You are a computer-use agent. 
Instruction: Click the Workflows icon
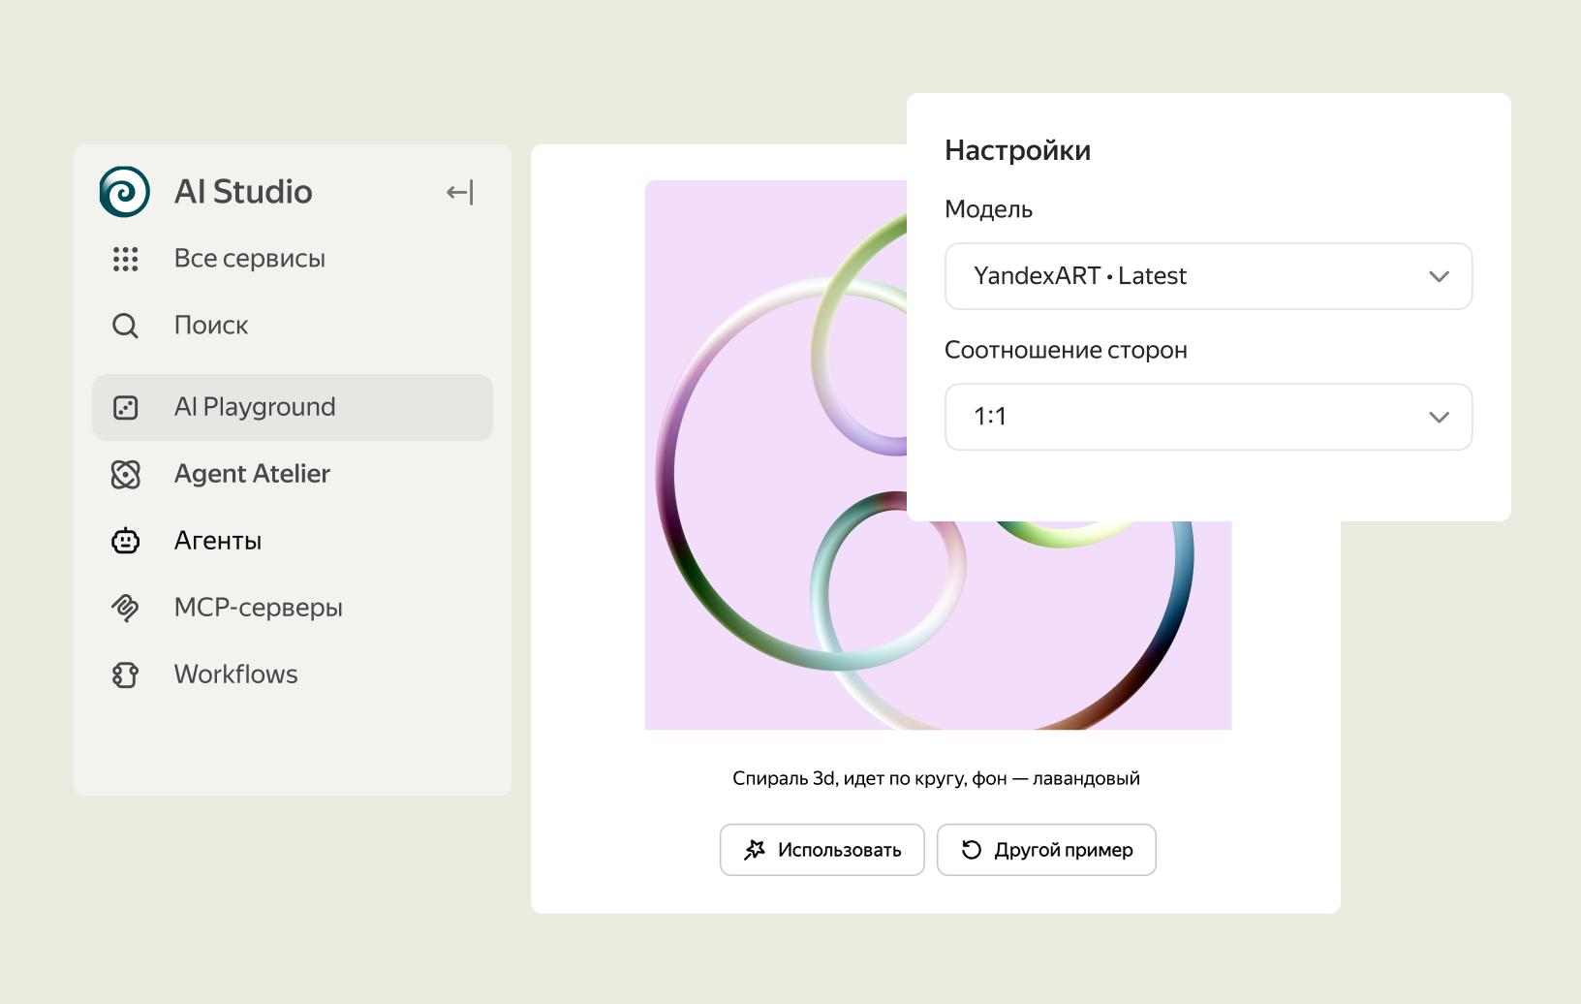(125, 675)
